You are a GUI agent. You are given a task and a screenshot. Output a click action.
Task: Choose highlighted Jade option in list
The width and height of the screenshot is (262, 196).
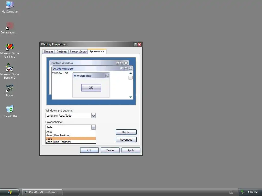(71, 139)
